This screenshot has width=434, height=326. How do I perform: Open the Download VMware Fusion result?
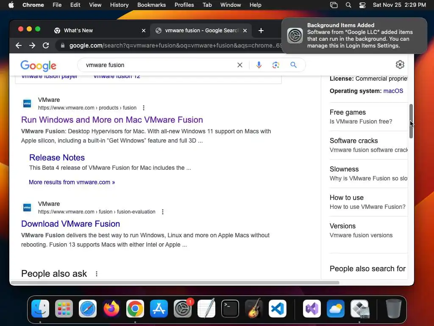pyautogui.click(x=71, y=224)
